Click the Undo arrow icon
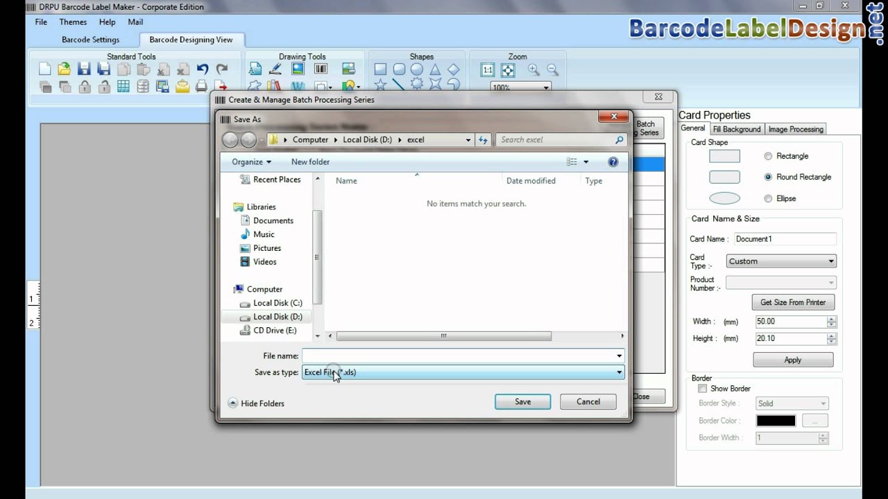The width and height of the screenshot is (888, 499). click(203, 69)
